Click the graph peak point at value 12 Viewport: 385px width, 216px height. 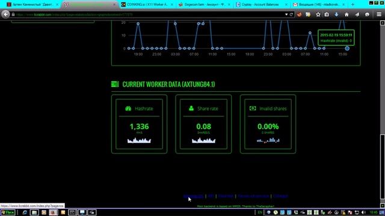point(310,32)
